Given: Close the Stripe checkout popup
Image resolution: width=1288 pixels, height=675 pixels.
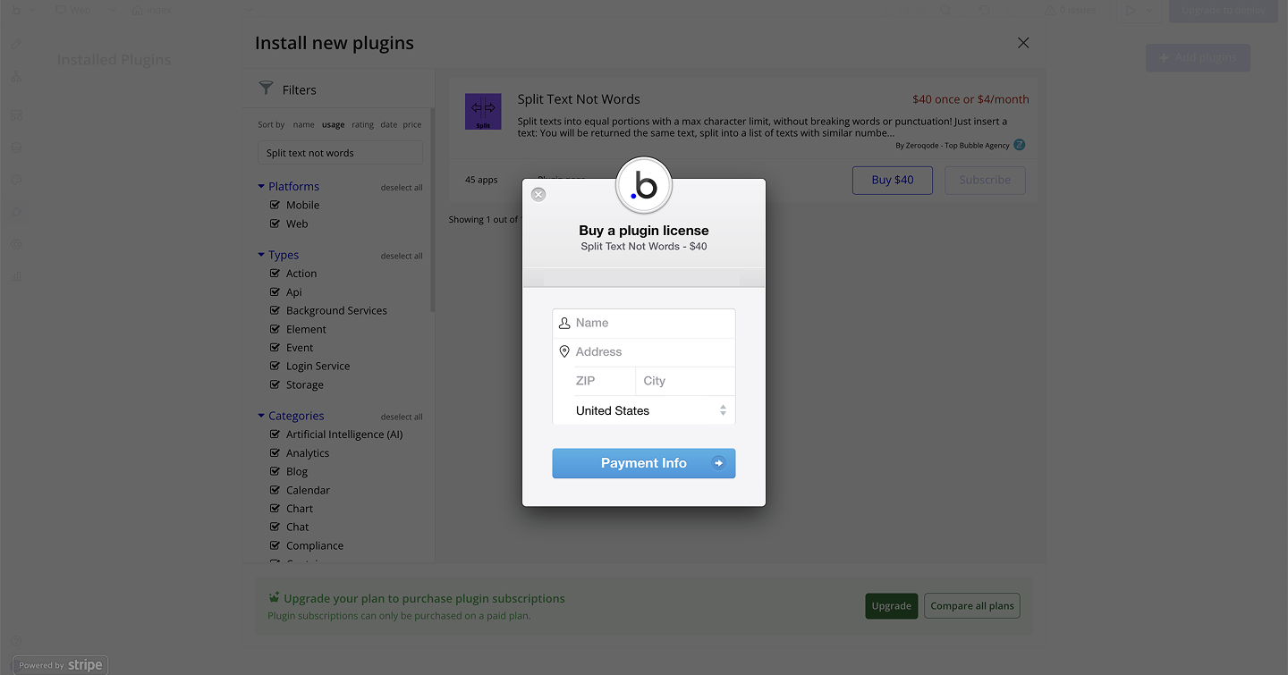Looking at the screenshot, I should (x=538, y=194).
